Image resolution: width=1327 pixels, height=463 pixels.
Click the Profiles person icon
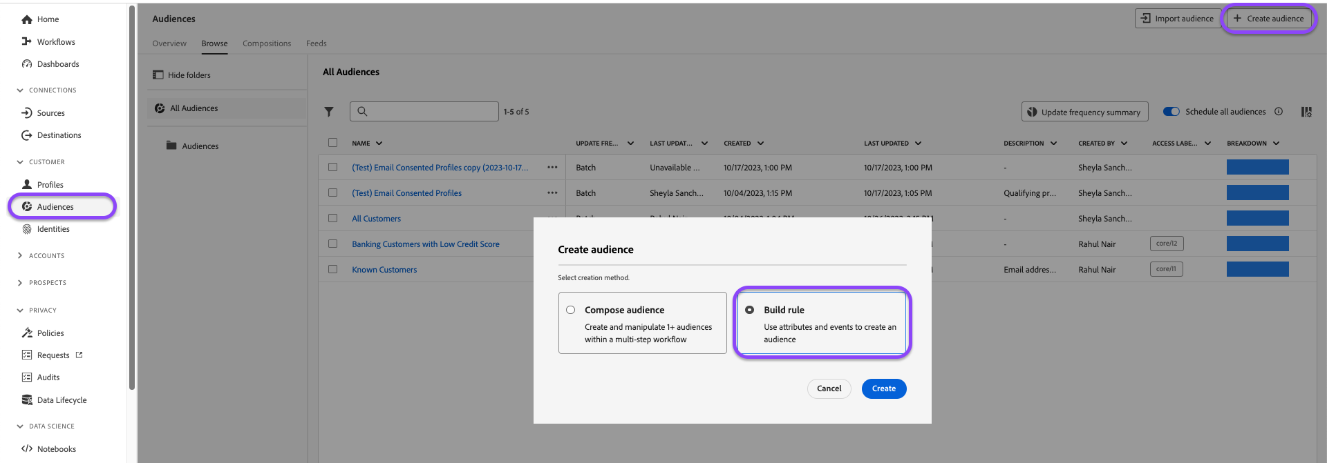(27, 184)
